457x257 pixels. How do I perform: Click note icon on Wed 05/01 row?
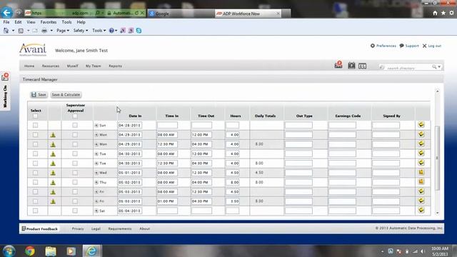[x=421, y=172]
